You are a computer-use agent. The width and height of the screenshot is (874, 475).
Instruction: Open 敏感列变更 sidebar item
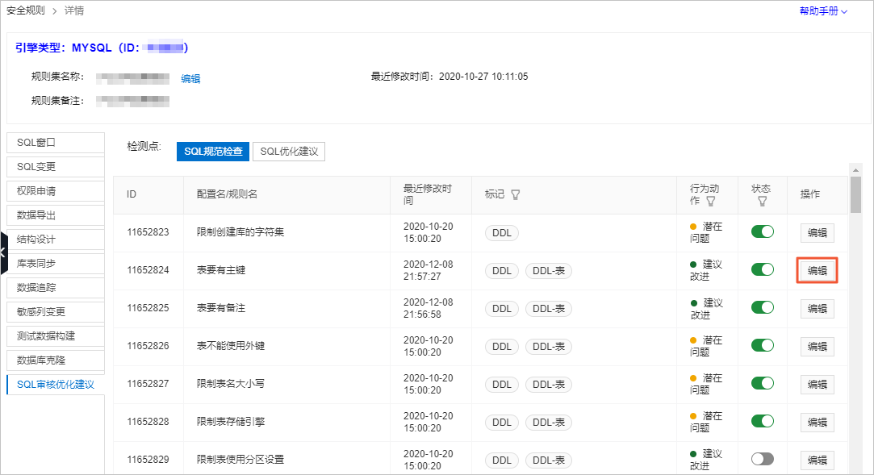pos(56,312)
